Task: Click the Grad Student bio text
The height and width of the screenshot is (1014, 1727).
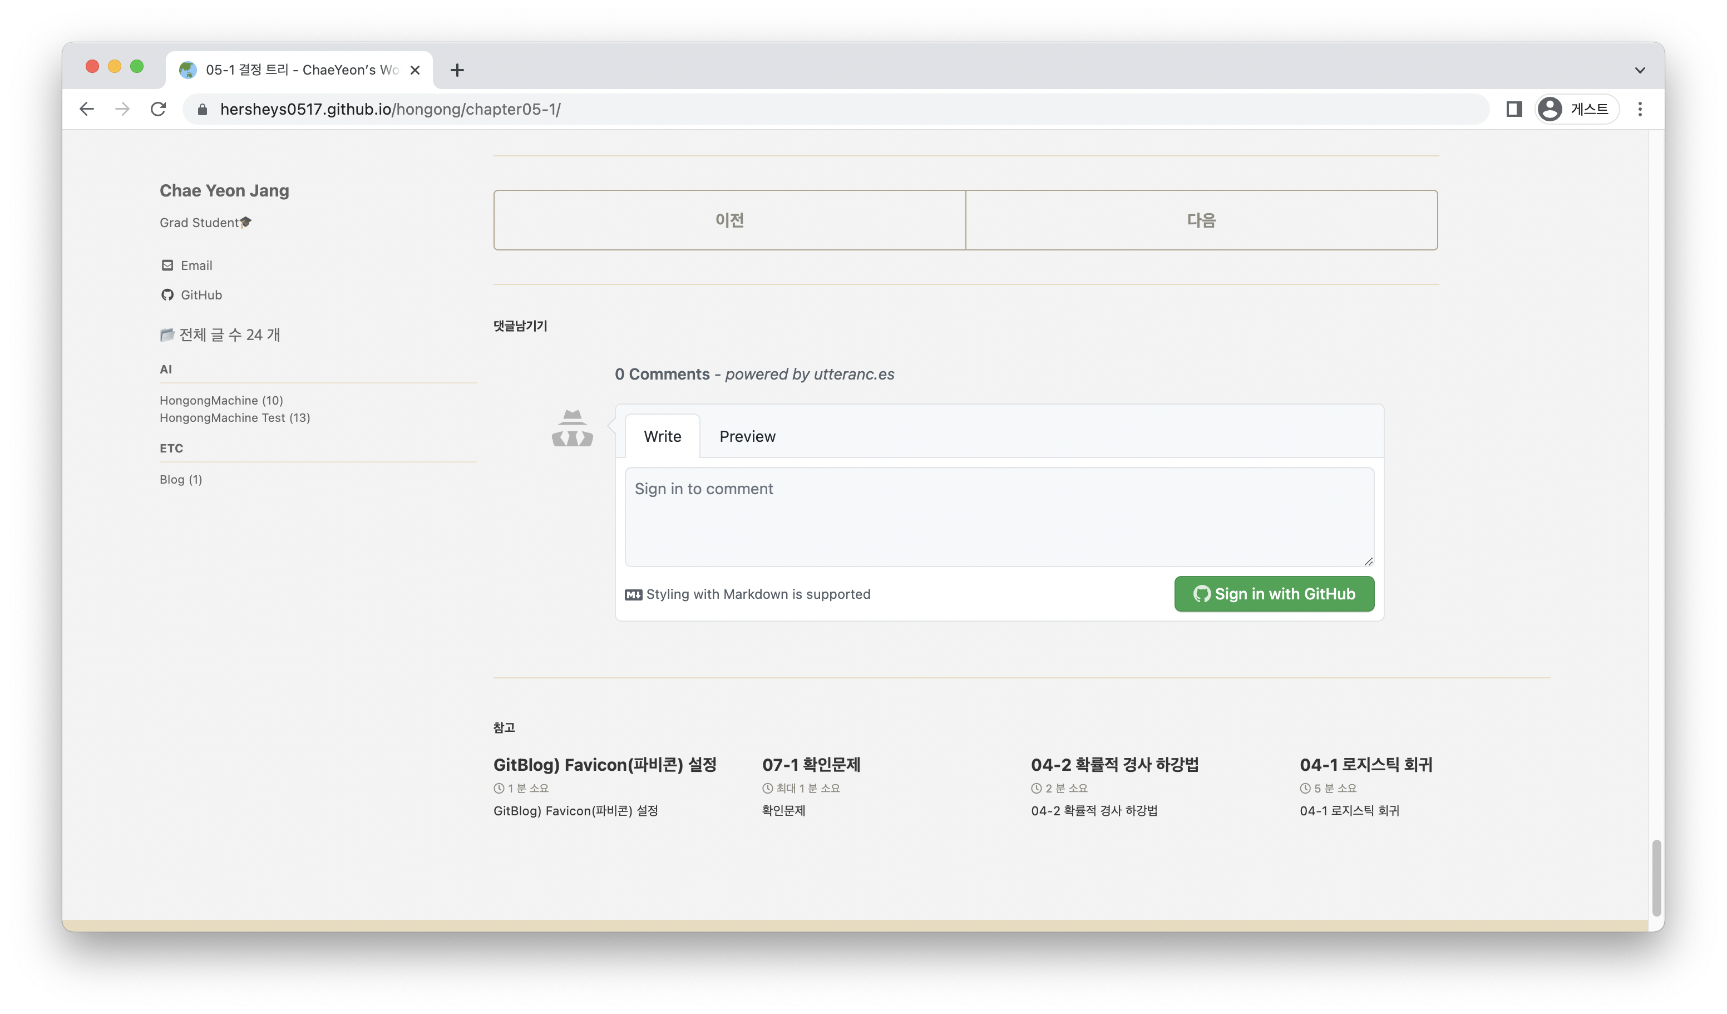Action: click(206, 223)
